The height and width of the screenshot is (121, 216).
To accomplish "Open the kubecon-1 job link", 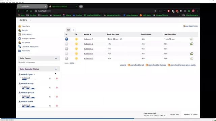I will tap(88, 39).
